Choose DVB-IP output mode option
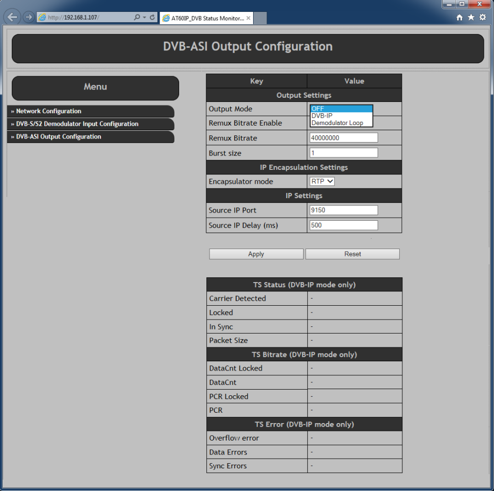Viewport: 494px width, 491px height. (x=341, y=116)
